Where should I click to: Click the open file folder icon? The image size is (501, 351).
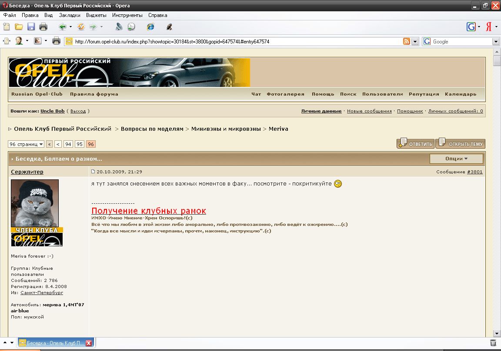click(19, 27)
